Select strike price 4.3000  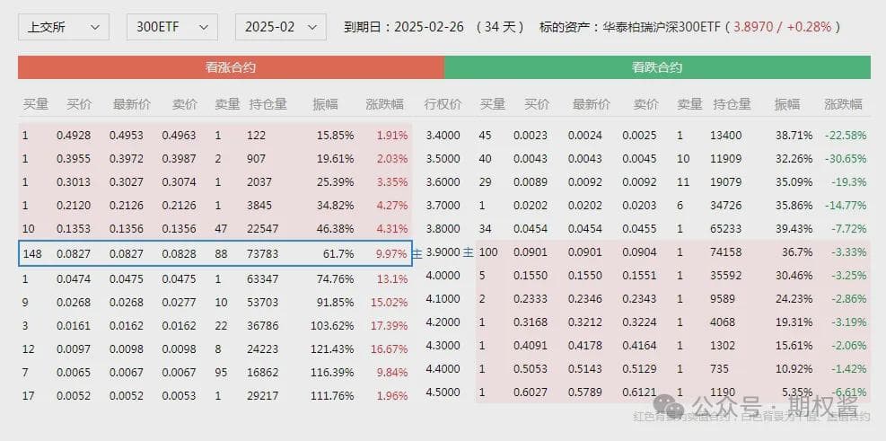click(x=443, y=346)
